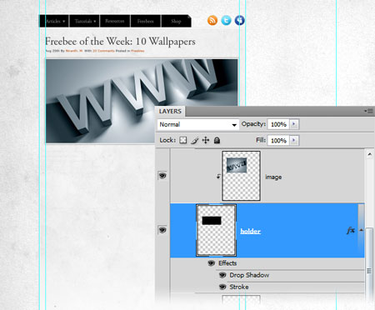Screen dimensions: 375x310
Task: Open the Freebees nav item
Action: pyautogui.click(x=145, y=21)
